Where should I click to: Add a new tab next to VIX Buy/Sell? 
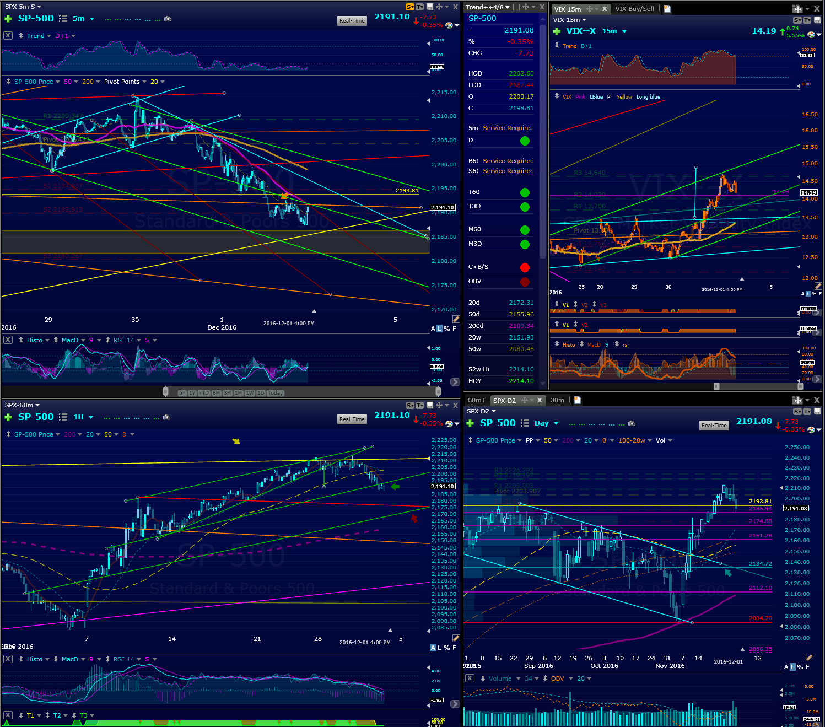coord(667,9)
